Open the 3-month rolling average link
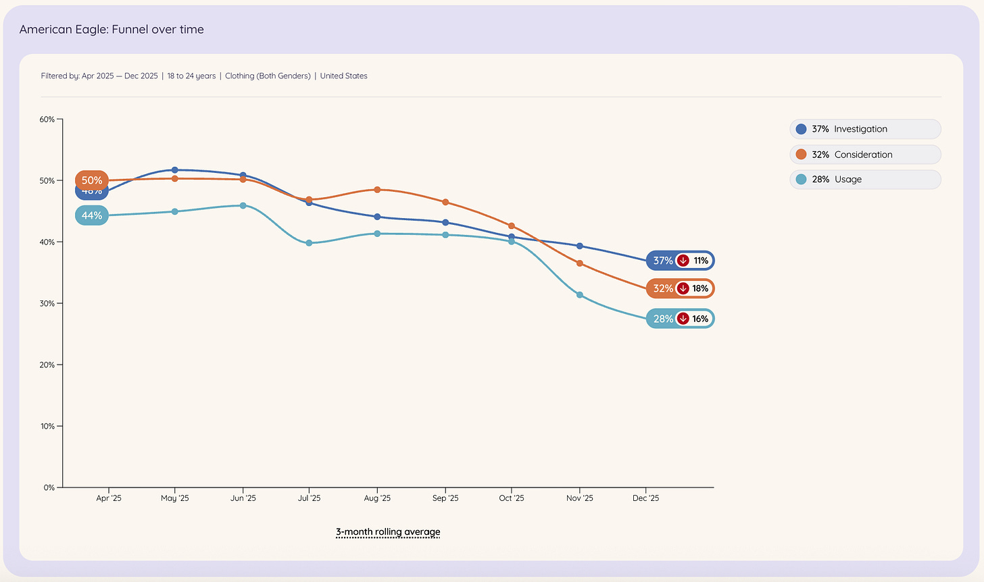This screenshot has height=582, width=984. tap(388, 532)
